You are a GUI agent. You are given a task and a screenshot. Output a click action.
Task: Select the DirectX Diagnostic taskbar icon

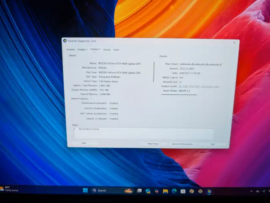point(209,192)
